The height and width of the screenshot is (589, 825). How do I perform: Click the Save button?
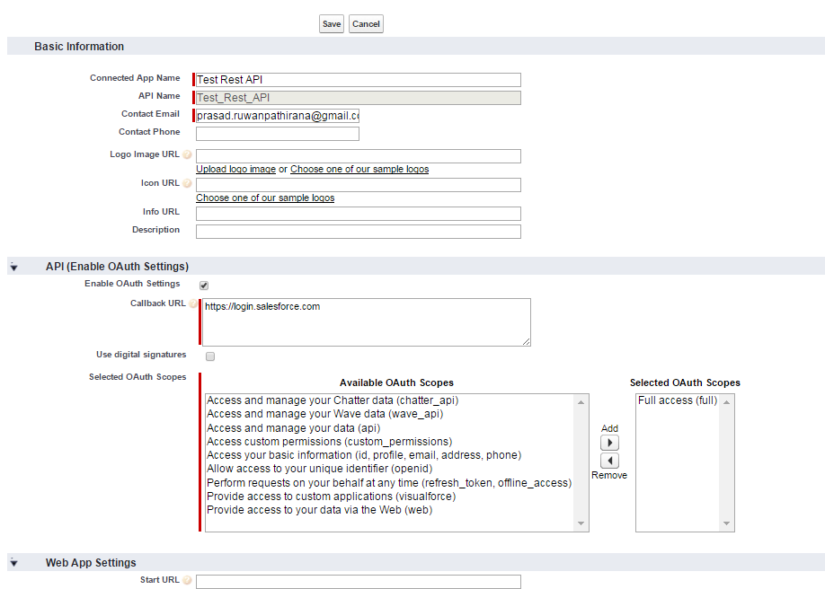332,24
